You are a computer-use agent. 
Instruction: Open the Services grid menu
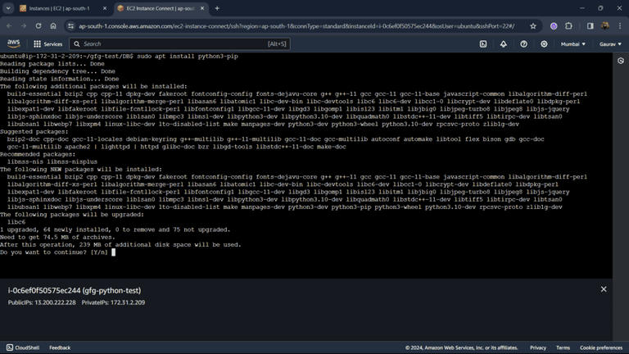coord(48,44)
